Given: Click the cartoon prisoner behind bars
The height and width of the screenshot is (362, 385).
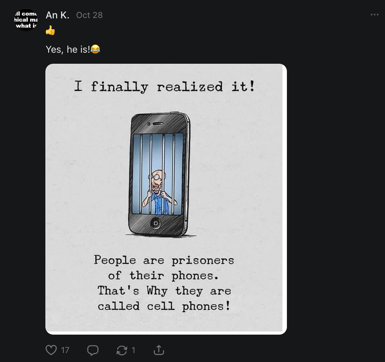Looking at the screenshot, I should pyautogui.click(x=159, y=192).
